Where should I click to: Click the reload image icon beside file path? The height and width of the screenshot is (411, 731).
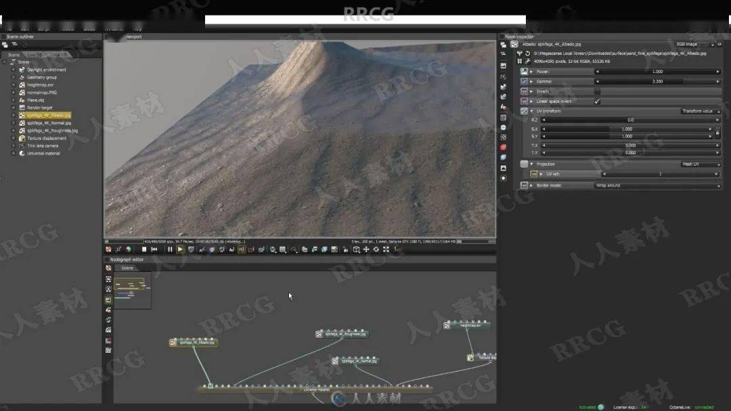(x=527, y=53)
